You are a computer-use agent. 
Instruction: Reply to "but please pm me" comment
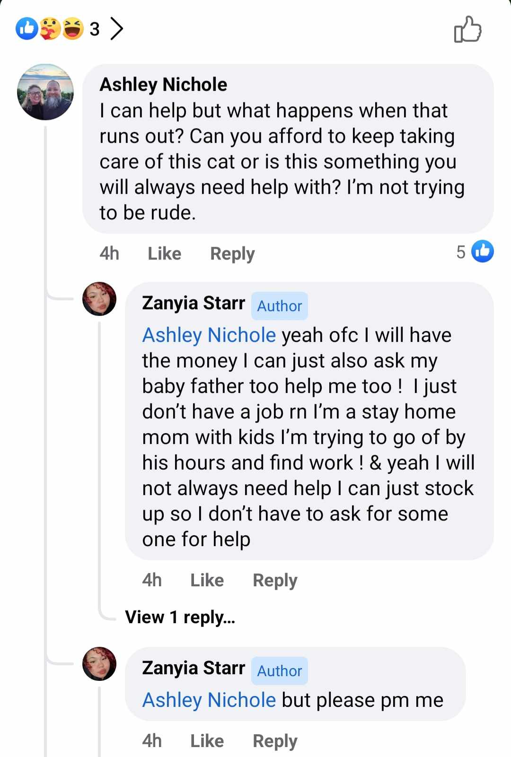click(275, 741)
